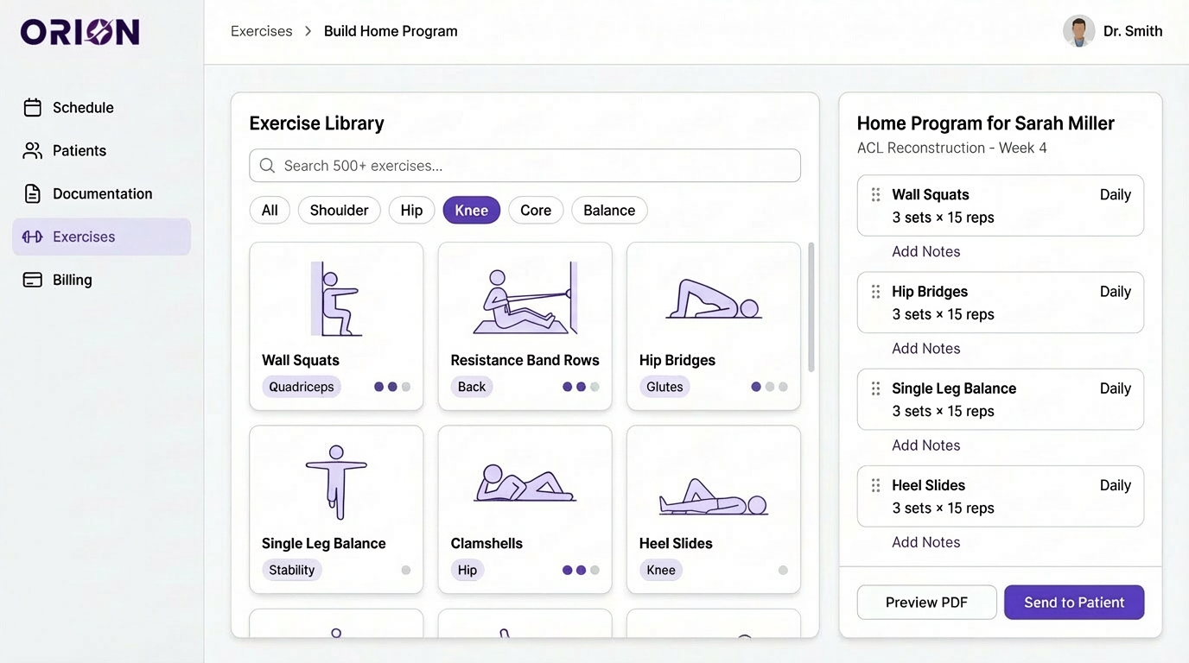The width and height of the screenshot is (1189, 663).
Task: Click the search magnifier icon
Action: [267, 165]
